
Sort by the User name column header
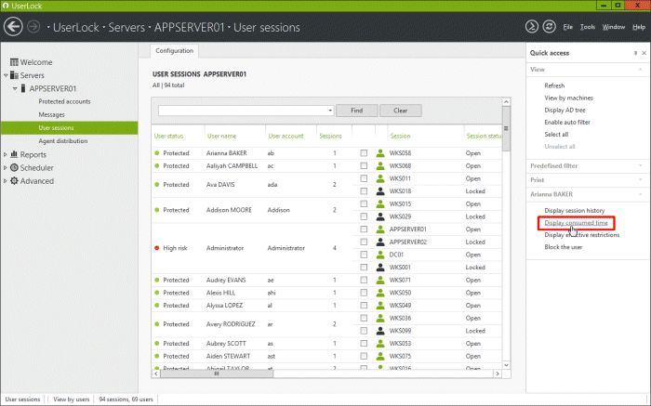pyautogui.click(x=221, y=136)
